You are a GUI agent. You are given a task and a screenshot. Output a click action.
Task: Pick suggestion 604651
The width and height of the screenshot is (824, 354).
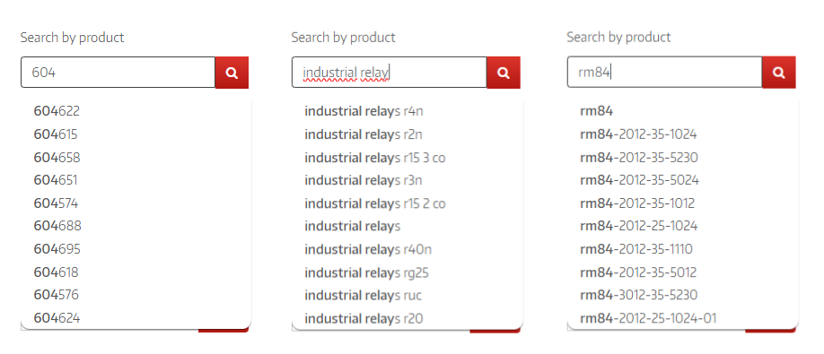click(56, 180)
